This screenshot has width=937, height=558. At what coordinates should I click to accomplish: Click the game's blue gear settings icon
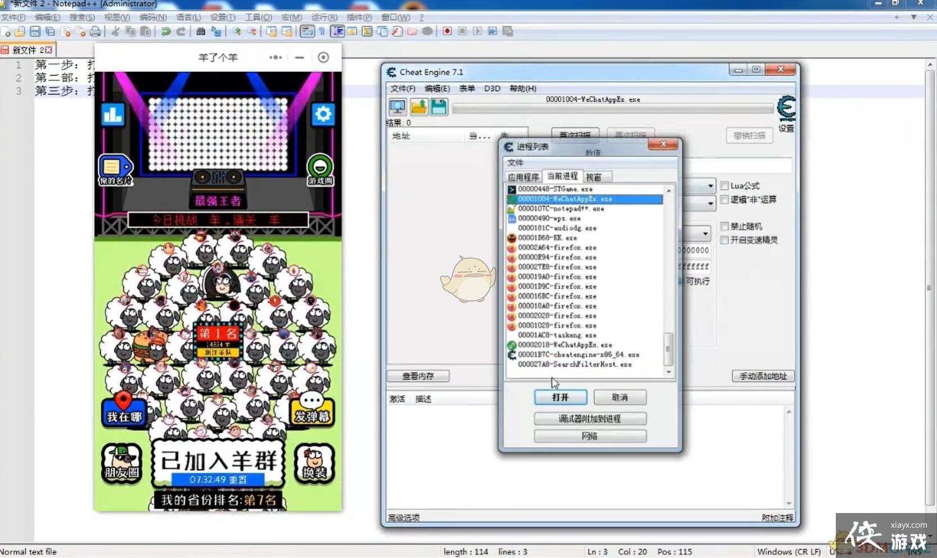(323, 115)
